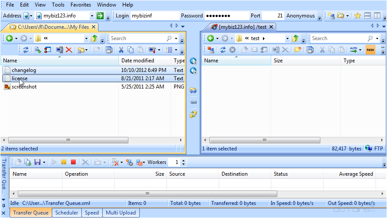Go up one folder in remote pane
Viewport: 387px width, 218px height.
tap(296, 38)
